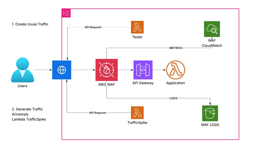
Task: Select the lower API Request label
Action: pyautogui.click(x=97, y=113)
